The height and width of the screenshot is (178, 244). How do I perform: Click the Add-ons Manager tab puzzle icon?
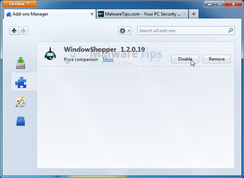click(x=9, y=14)
